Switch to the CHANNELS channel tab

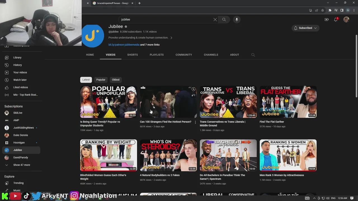click(211, 55)
